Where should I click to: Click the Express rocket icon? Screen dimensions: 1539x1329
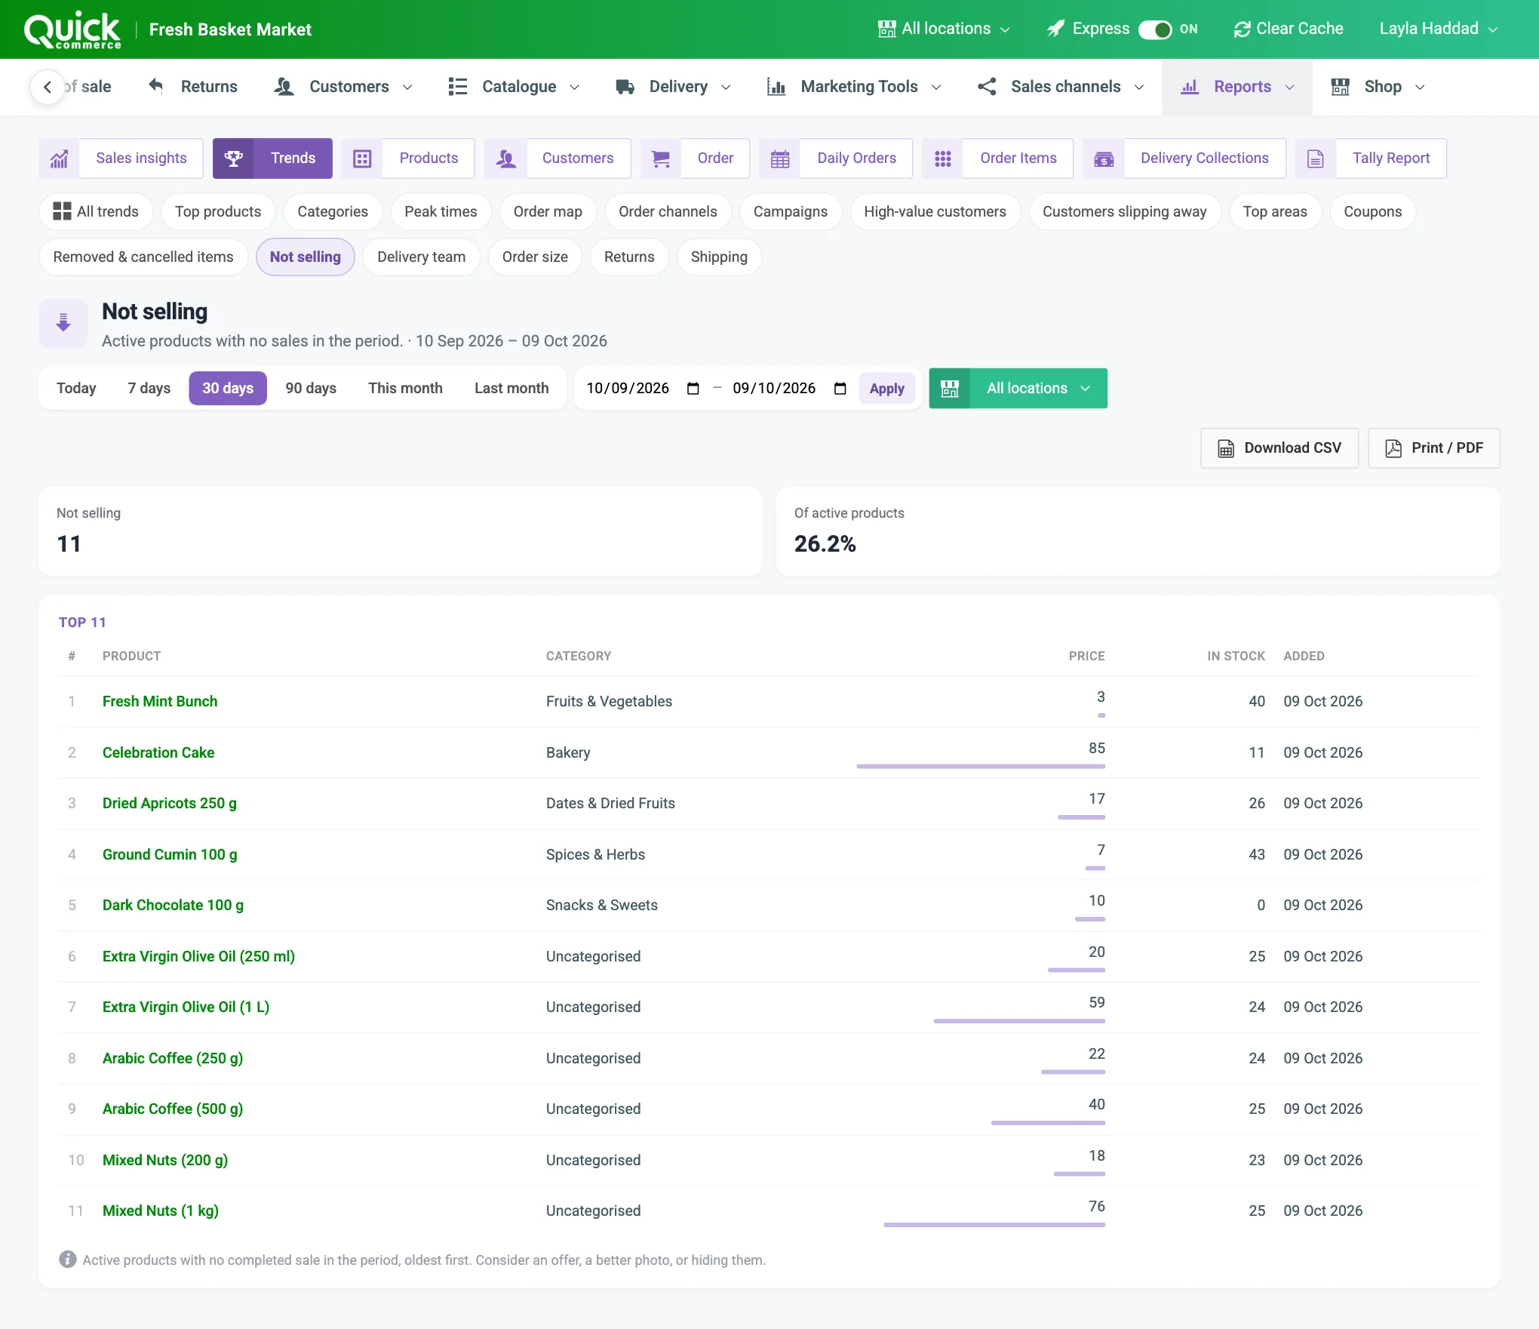coord(1056,29)
